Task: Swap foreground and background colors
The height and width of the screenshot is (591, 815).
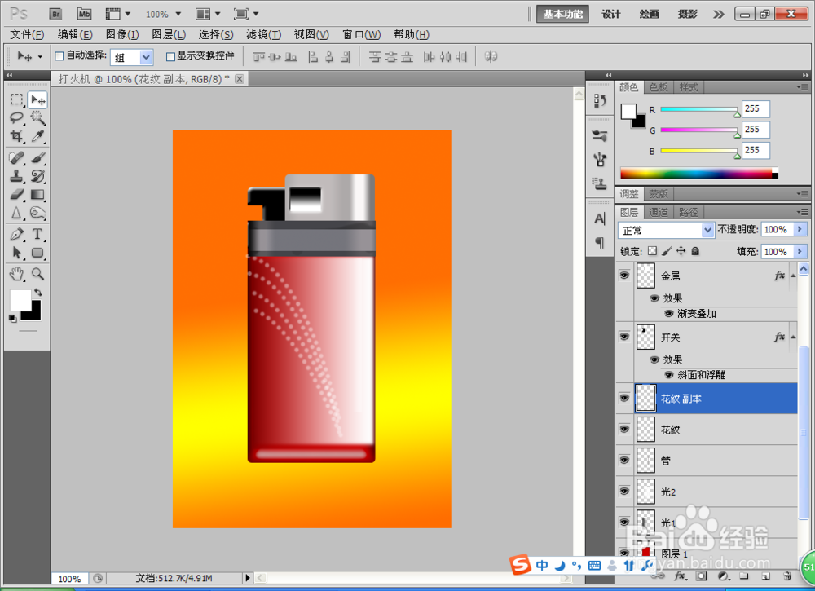Action: [x=38, y=293]
